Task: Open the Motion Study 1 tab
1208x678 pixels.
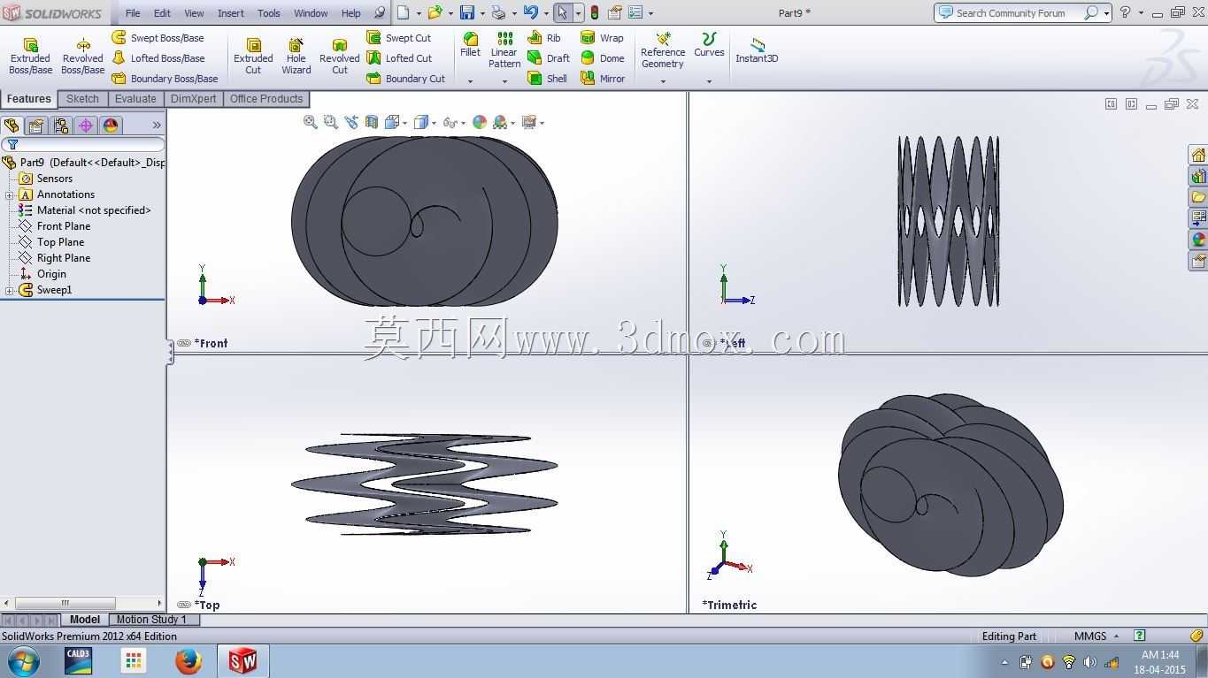Action: [151, 620]
